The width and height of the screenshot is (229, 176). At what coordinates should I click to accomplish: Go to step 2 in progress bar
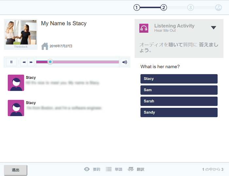(164, 8)
